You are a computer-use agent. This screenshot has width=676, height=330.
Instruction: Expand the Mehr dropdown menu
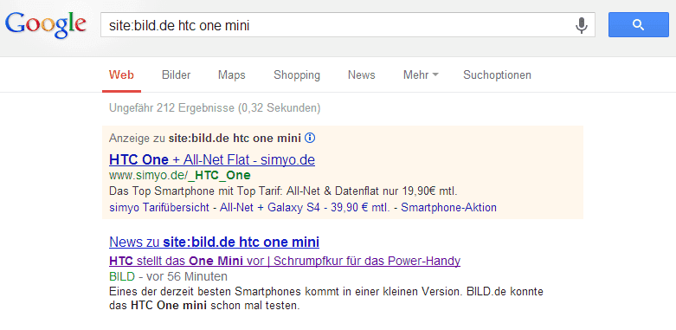pyautogui.click(x=421, y=75)
